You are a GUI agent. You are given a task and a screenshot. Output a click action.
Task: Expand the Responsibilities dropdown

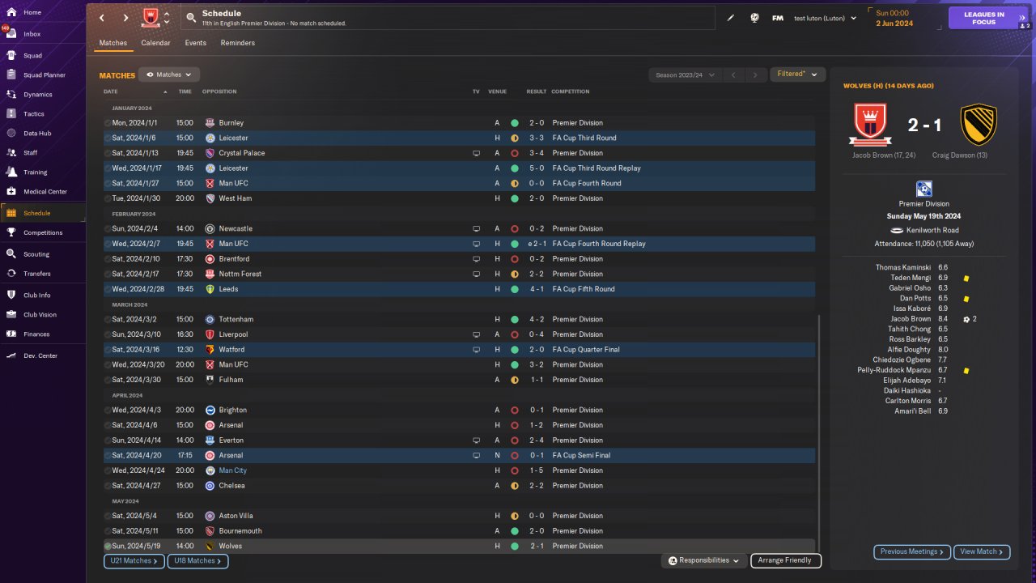tap(703, 560)
